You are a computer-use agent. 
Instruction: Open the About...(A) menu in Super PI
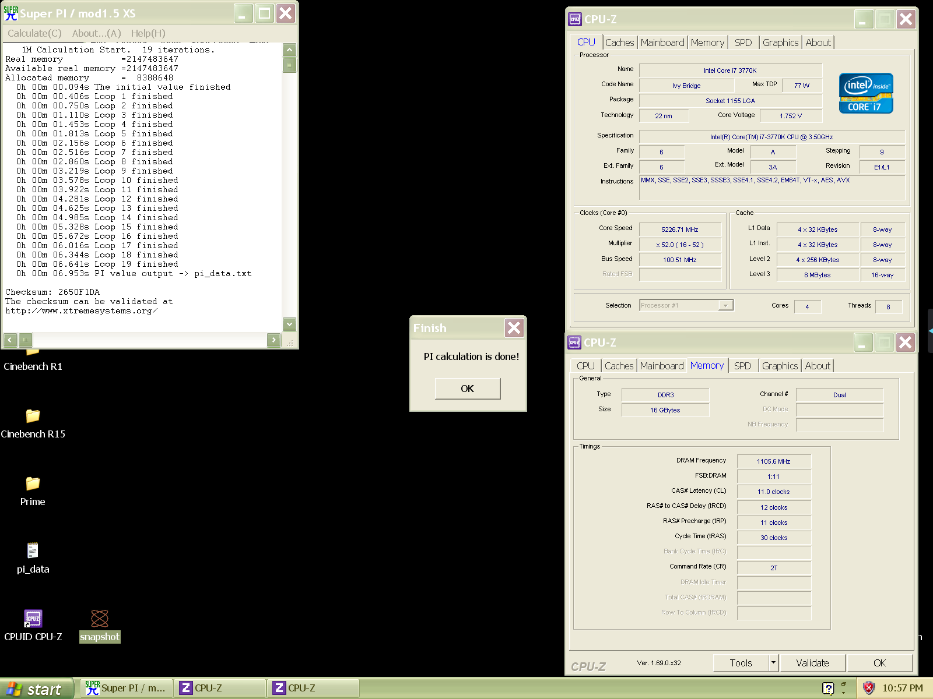[x=97, y=33]
